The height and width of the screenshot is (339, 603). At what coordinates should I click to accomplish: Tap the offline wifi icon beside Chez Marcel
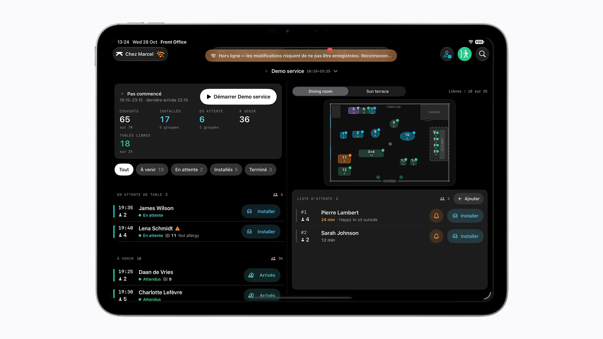pyautogui.click(x=161, y=54)
